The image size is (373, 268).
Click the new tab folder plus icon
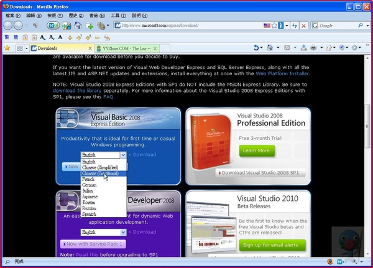coord(90,25)
